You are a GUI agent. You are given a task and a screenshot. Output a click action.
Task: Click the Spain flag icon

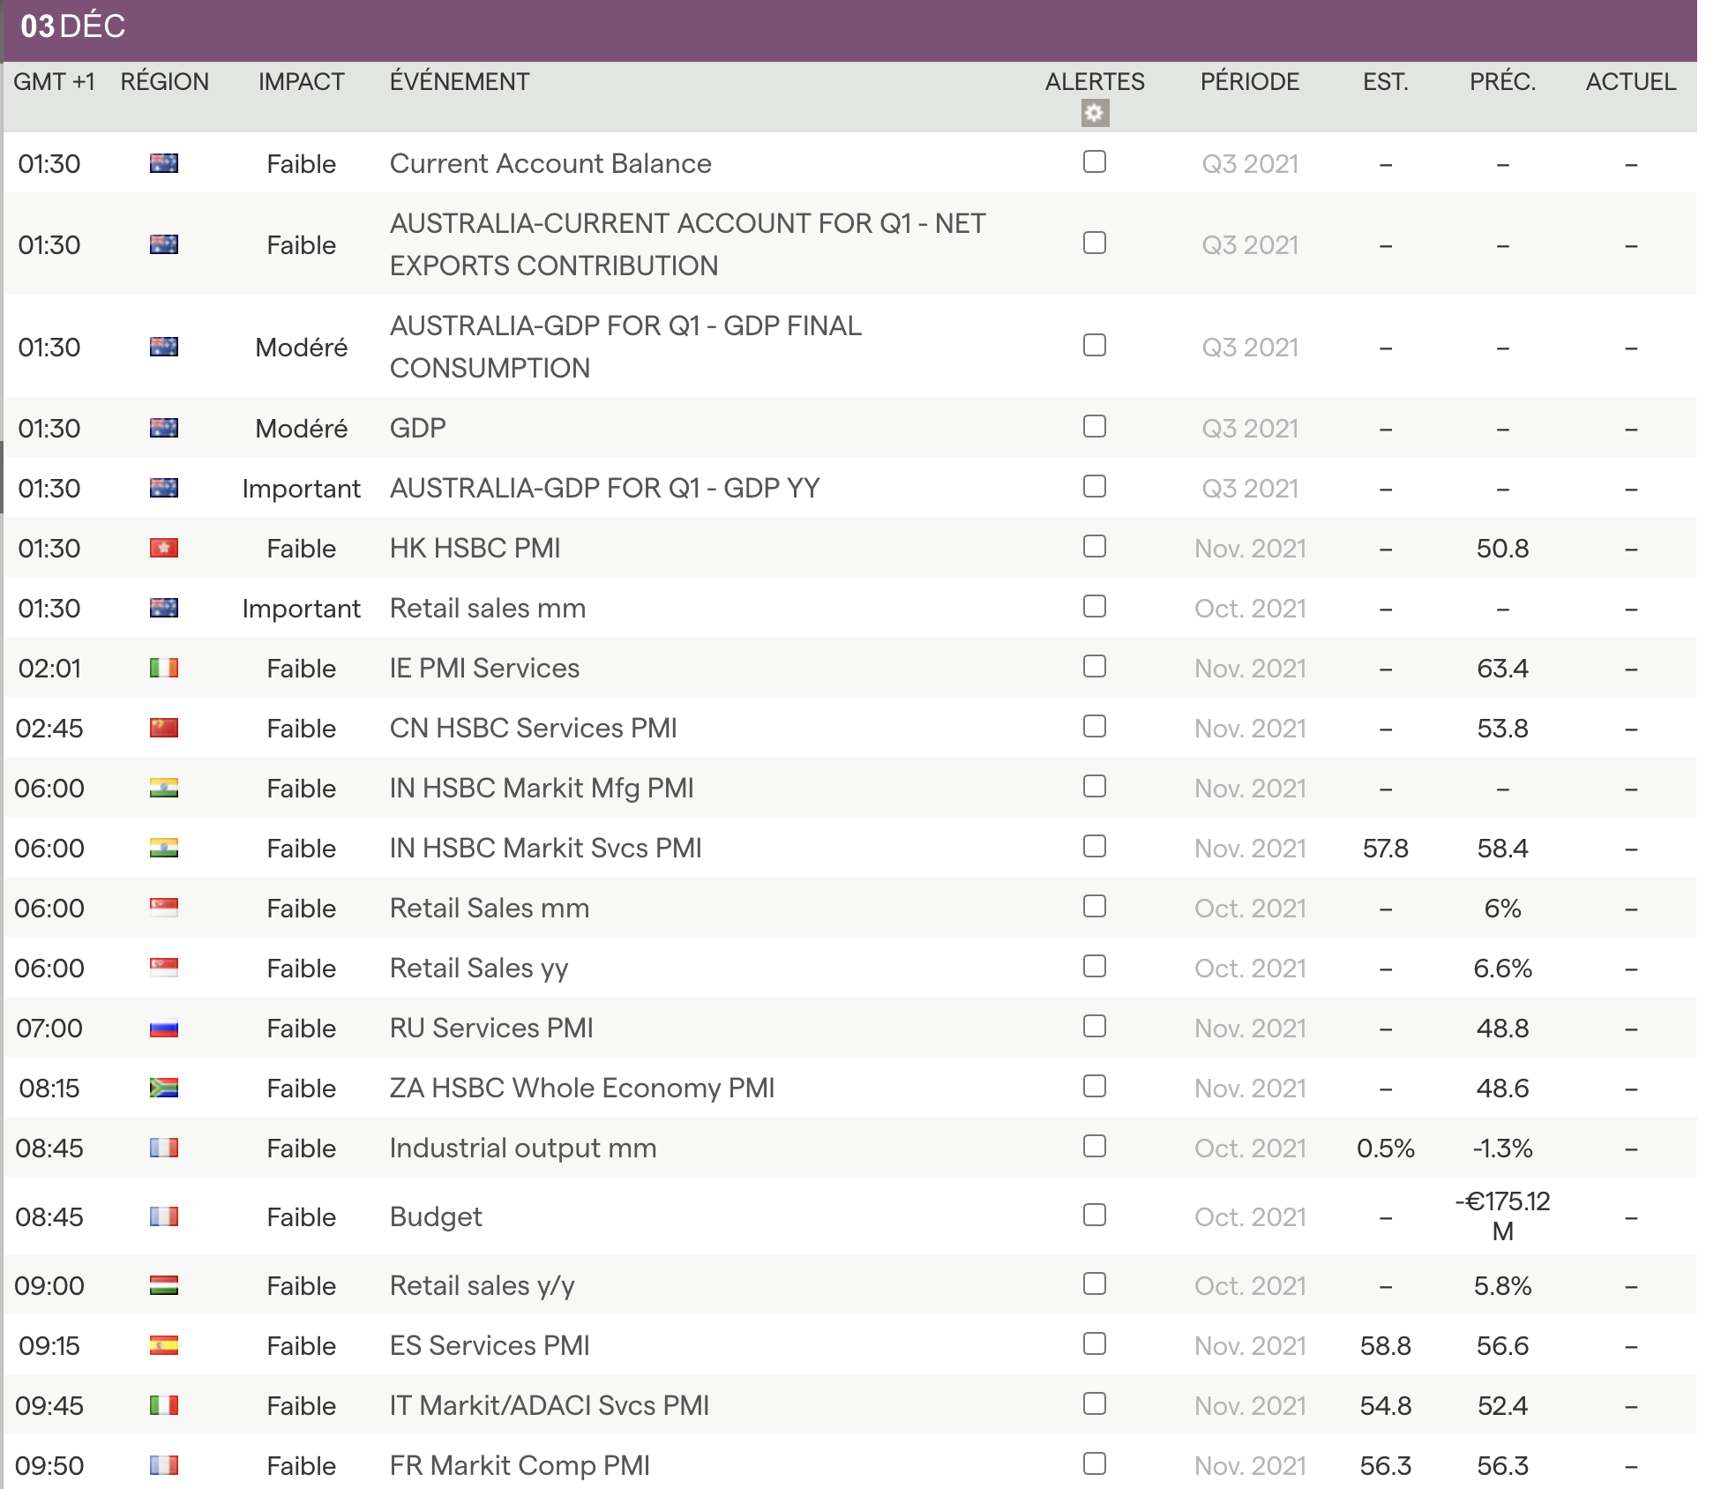tap(164, 1345)
